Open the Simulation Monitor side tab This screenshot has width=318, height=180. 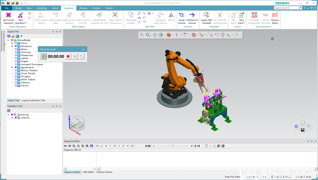tap(4, 41)
